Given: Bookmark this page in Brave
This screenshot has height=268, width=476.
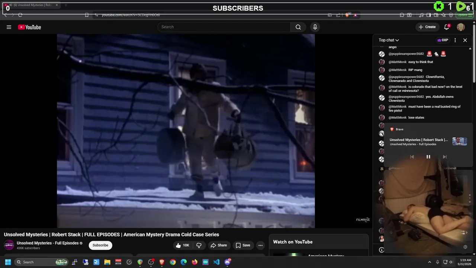Looking at the screenshot, I should click(x=87, y=15).
